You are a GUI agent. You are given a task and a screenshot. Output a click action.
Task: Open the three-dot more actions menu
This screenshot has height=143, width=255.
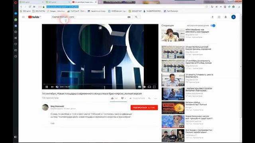[x=156, y=98]
